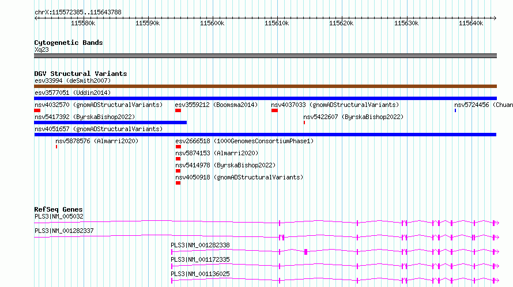513x287 pixels.
Task: Click the nsv5414978 (ByrskaBishop2022) label
Action: [225, 165]
